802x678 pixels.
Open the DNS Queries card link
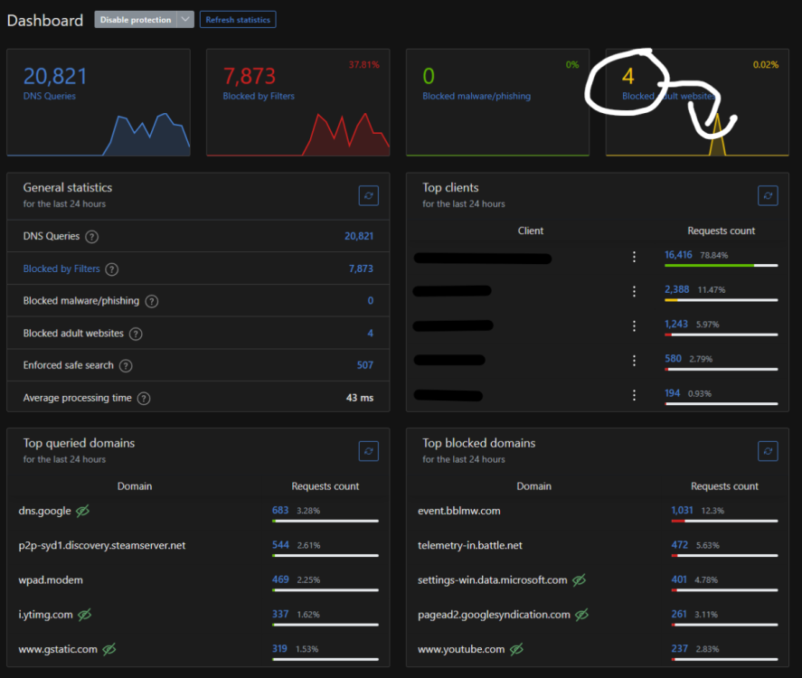tap(49, 96)
